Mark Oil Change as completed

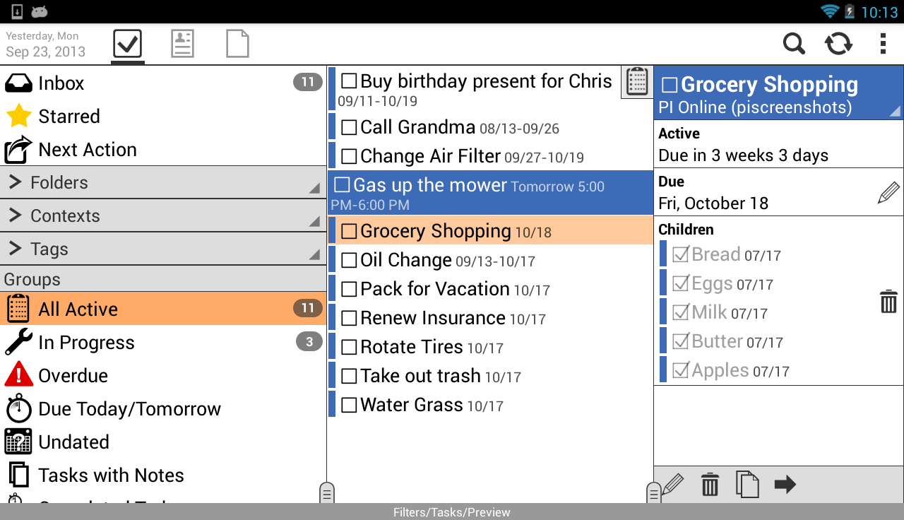click(349, 261)
